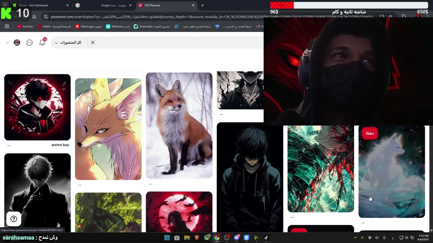Open the ضغط الفيديو bookmark
The image size is (433, 243).
click(192, 26)
